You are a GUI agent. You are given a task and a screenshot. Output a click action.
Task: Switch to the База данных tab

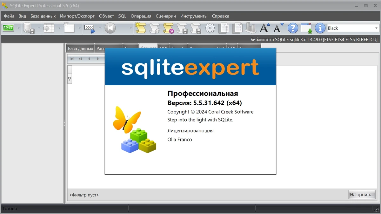point(80,48)
